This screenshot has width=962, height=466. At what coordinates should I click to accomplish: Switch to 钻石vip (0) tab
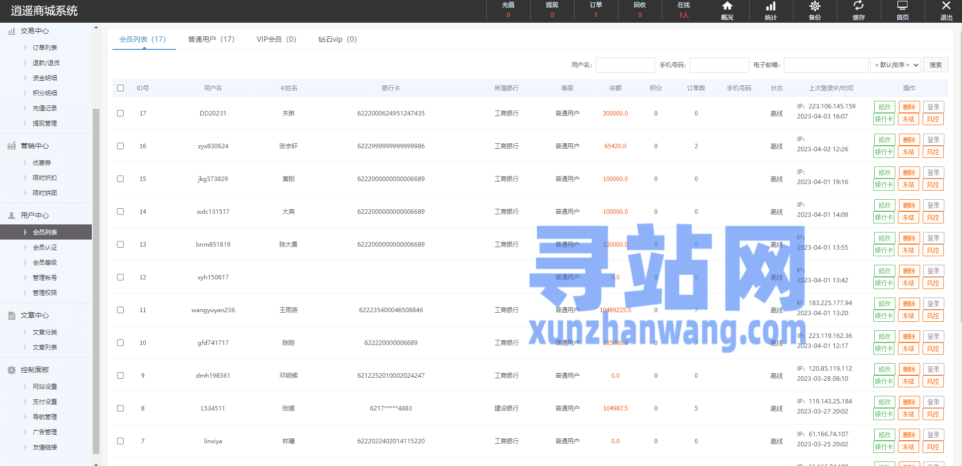tap(337, 39)
